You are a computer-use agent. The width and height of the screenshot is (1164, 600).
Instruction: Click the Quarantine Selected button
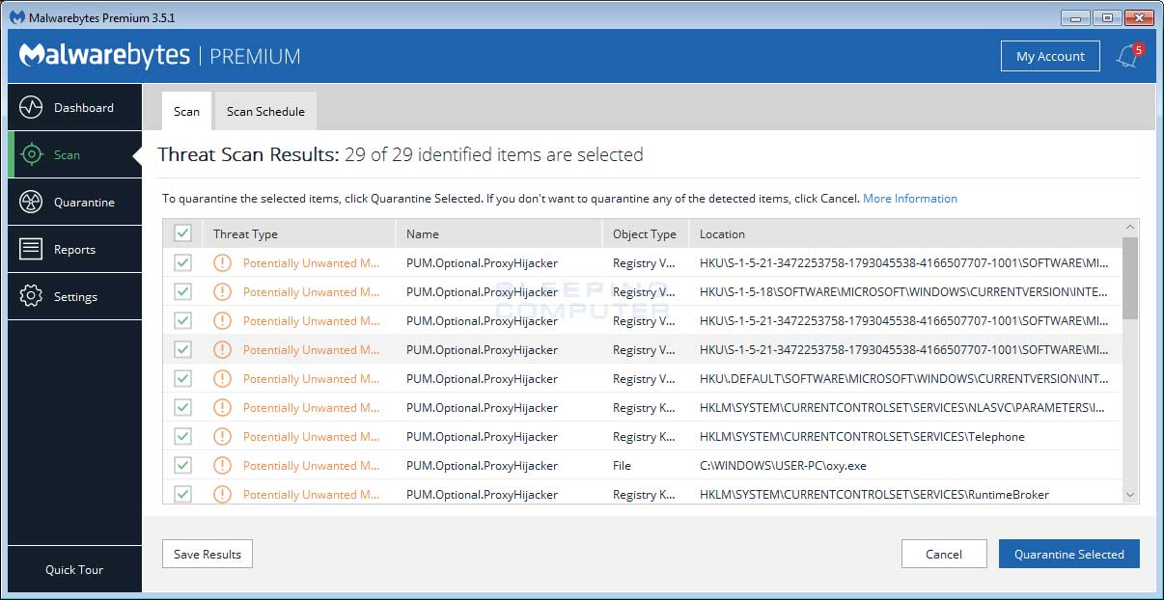[x=1068, y=554]
